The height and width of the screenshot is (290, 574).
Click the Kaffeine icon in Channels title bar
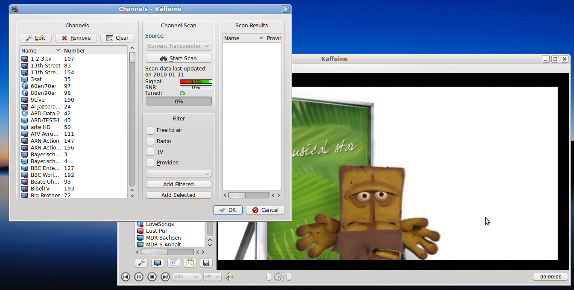click(15, 9)
